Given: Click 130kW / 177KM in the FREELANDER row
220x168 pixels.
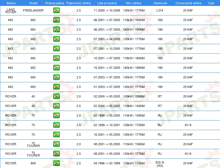Looking at the screenshot, I should [134, 10].
